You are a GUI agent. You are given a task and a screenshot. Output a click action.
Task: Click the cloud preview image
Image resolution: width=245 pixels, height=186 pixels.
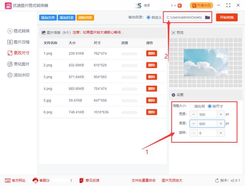[206, 63]
